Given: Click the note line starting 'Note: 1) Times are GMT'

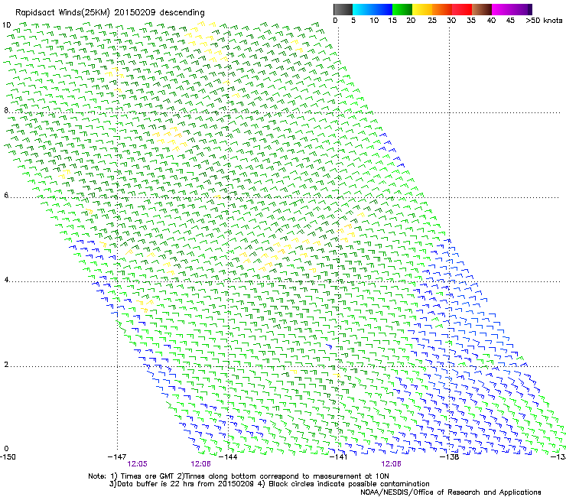Looking at the screenshot, I should tap(238, 476).
